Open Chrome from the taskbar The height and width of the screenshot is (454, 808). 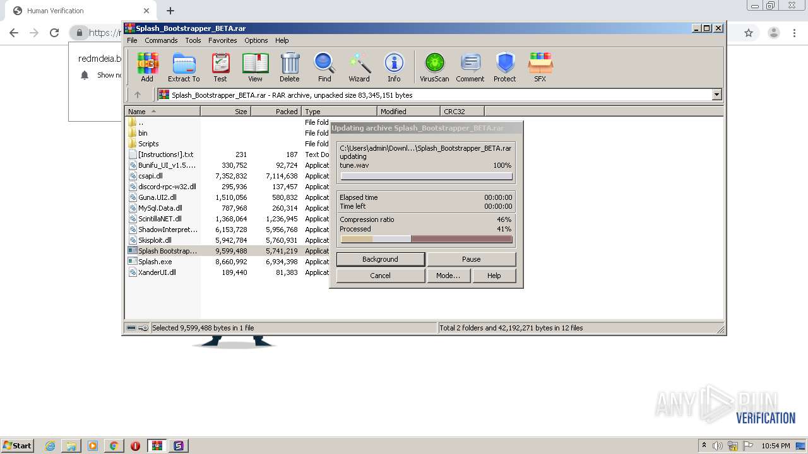click(x=114, y=446)
